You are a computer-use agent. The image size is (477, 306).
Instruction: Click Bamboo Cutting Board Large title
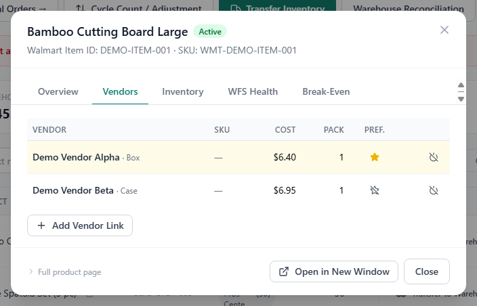click(107, 32)
